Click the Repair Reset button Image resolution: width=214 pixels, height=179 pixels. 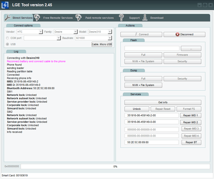[163, 109]
